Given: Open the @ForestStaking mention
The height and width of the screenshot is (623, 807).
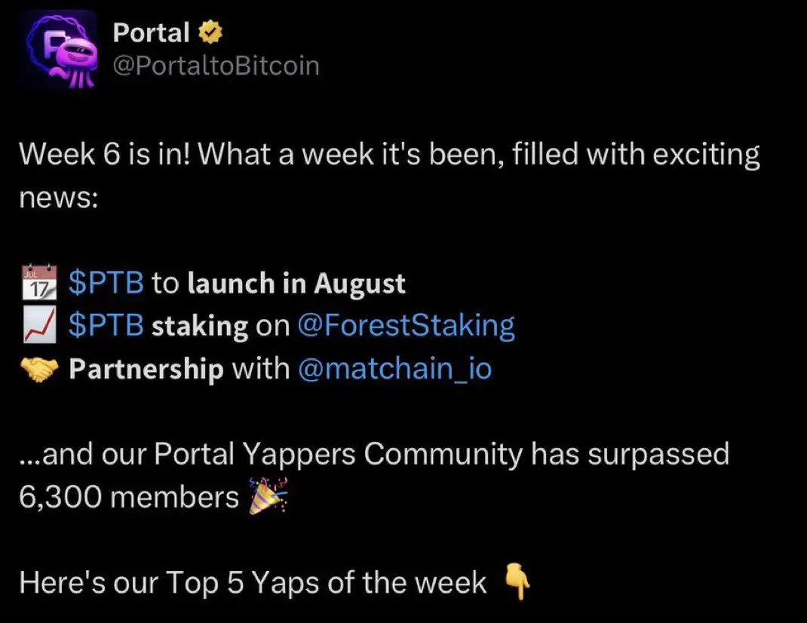Looking at the screenshot, I should (406, 326).
